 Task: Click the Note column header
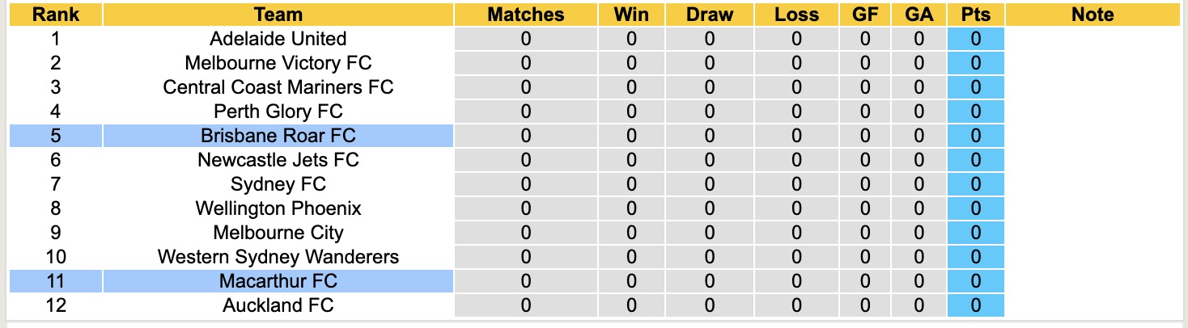(1092, 15)
